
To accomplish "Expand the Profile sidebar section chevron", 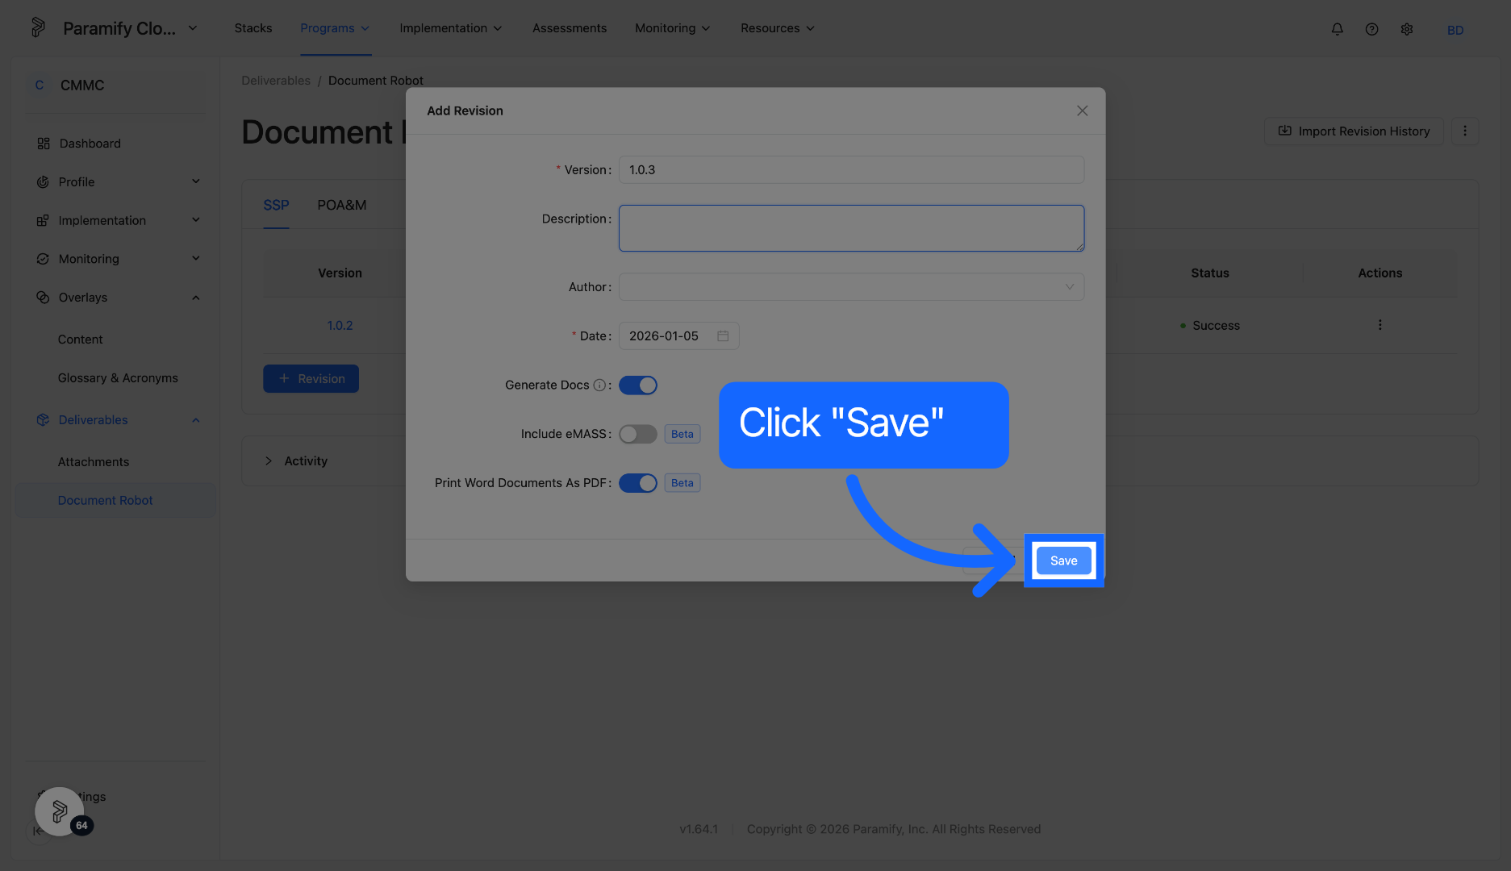I will pyautogui.click(x=195, y=181).
